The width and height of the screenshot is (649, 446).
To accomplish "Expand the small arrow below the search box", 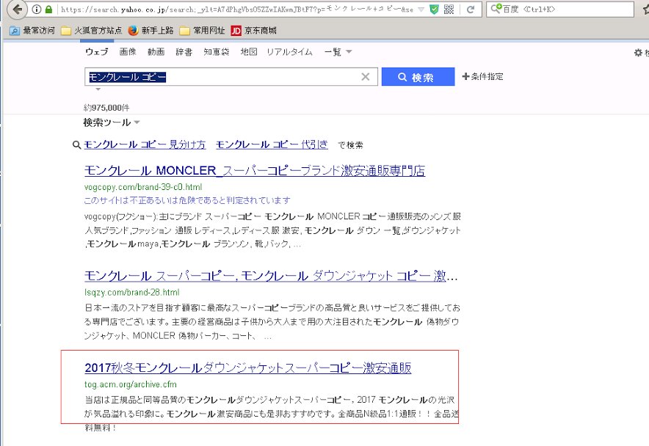I will click(98, 89).
